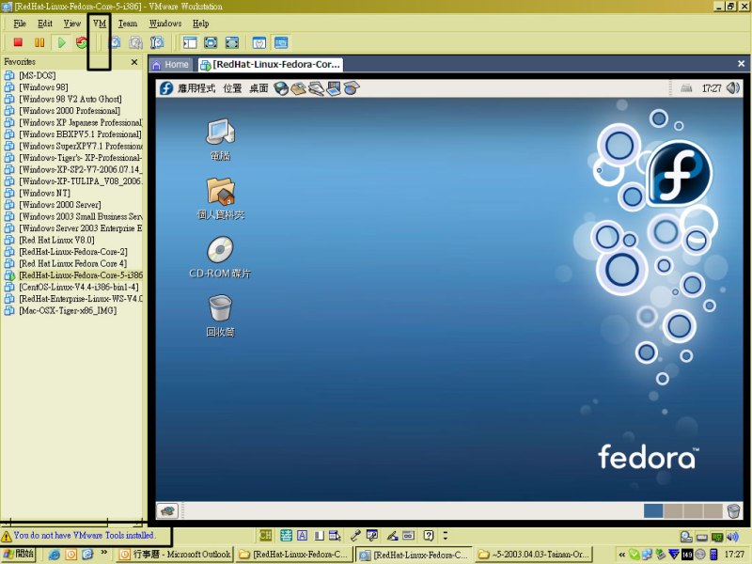Toggle the Favorites sidebar toolbar button
The width and height of the screenshot is (752, 564).
[x=190, y=42]
